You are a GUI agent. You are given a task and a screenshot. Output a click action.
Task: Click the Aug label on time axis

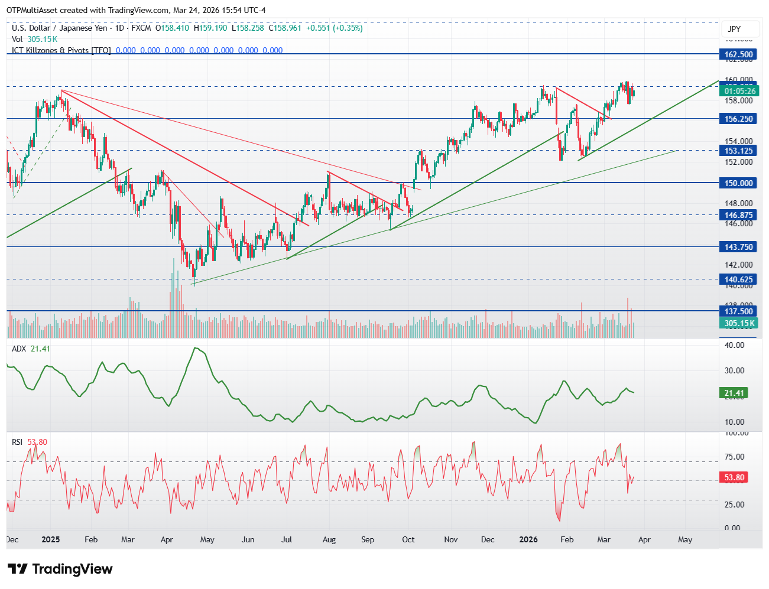point(329,539)
